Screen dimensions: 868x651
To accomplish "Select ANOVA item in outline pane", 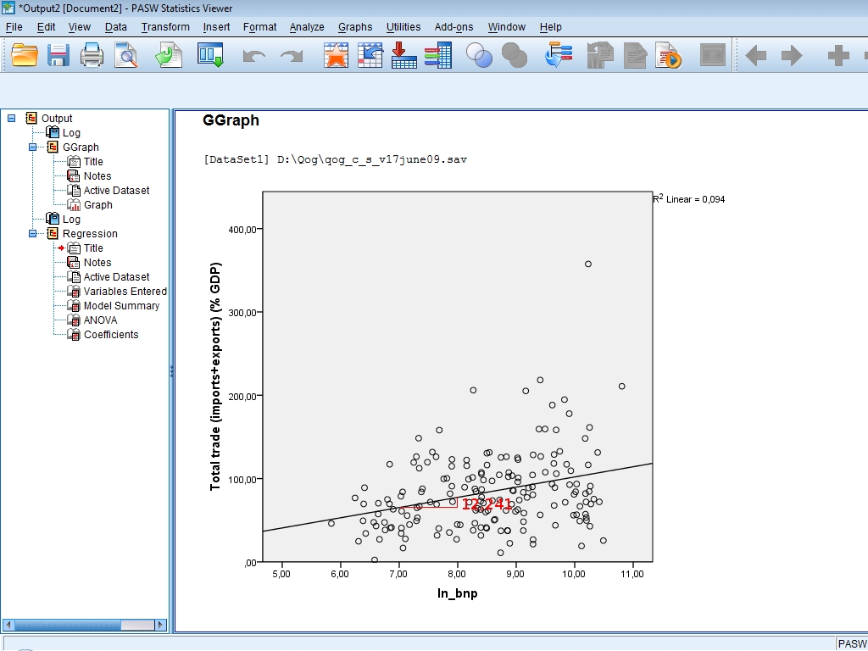I will [x=100, y=320].
